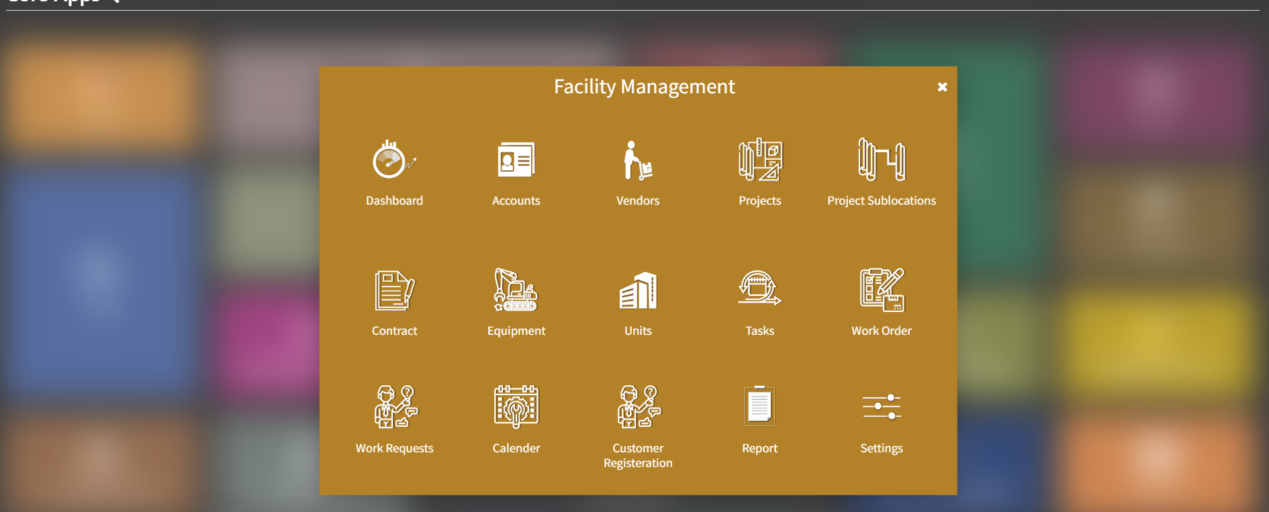Screen dimensions: 1269x512
Task: Open the Equipment excavator icon
Action: click(516, 291)
